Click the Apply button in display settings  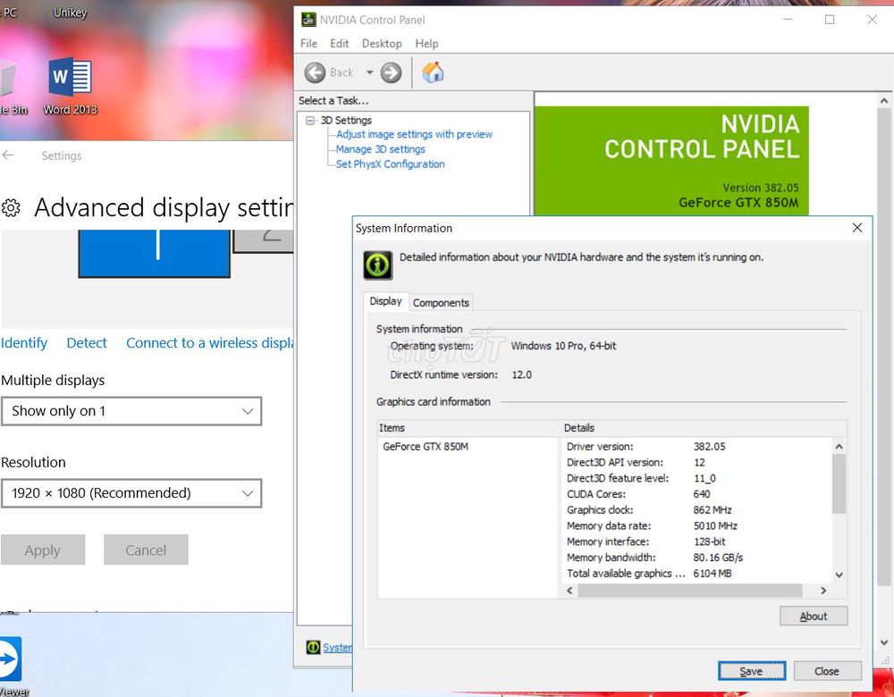click(x=43, y=550)
